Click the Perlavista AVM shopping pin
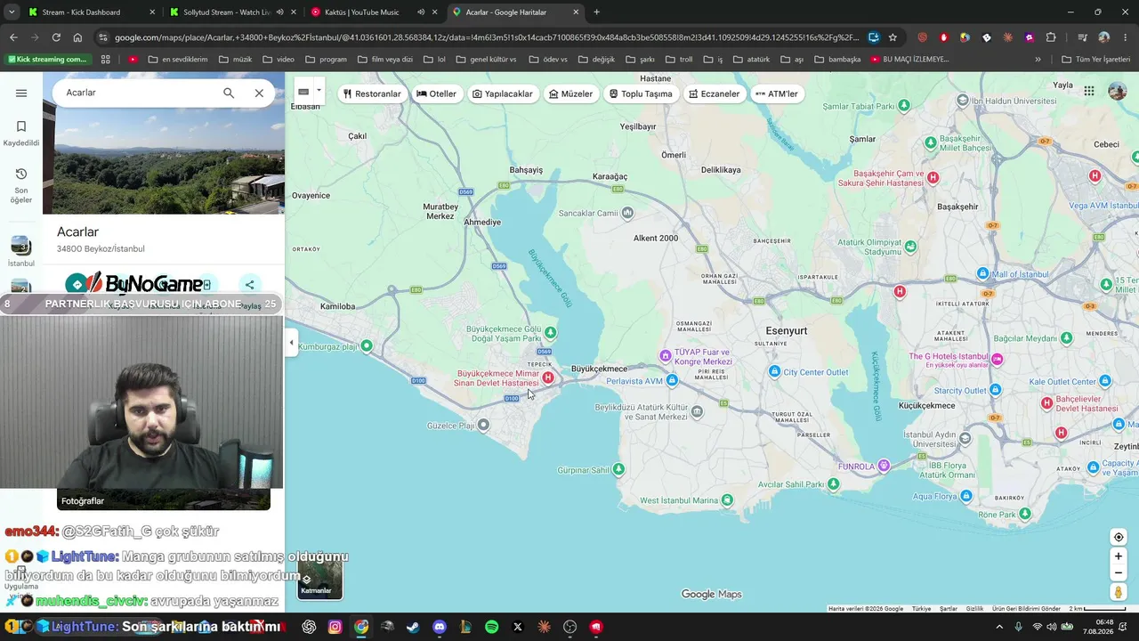1139x641 pixels. click(x=672, y=381)
